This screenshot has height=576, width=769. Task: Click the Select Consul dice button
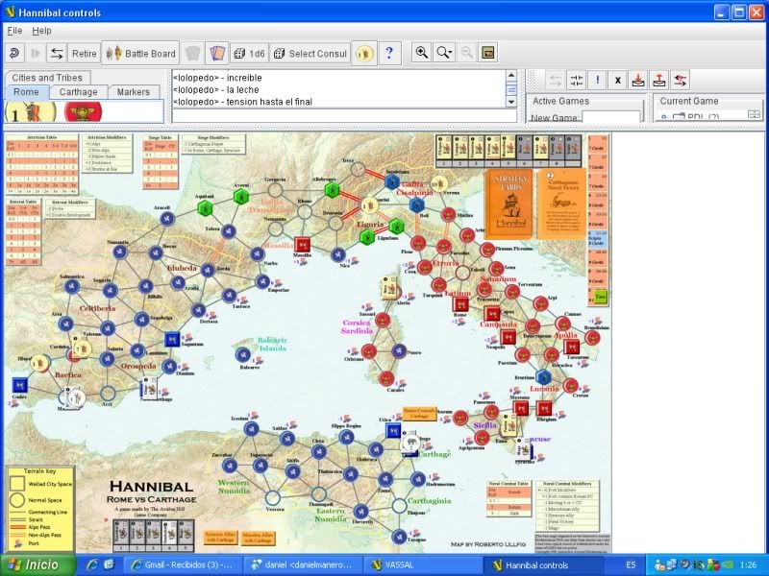coord(310,54)
